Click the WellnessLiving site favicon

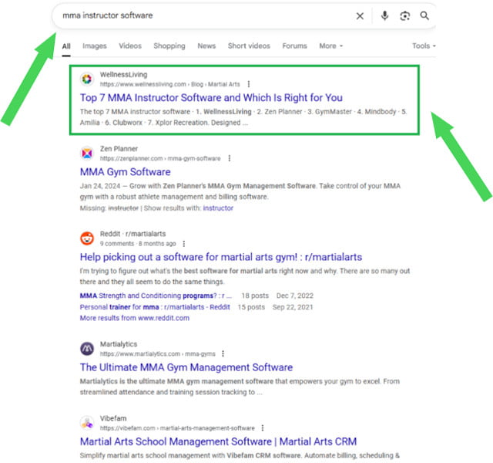tap(87, 79)
